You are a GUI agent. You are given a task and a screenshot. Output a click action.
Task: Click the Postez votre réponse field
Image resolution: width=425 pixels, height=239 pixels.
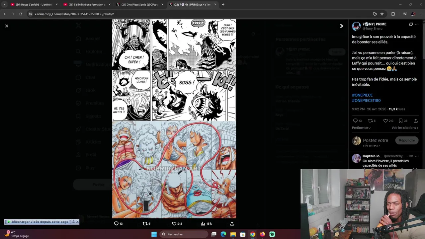[377, 143]
